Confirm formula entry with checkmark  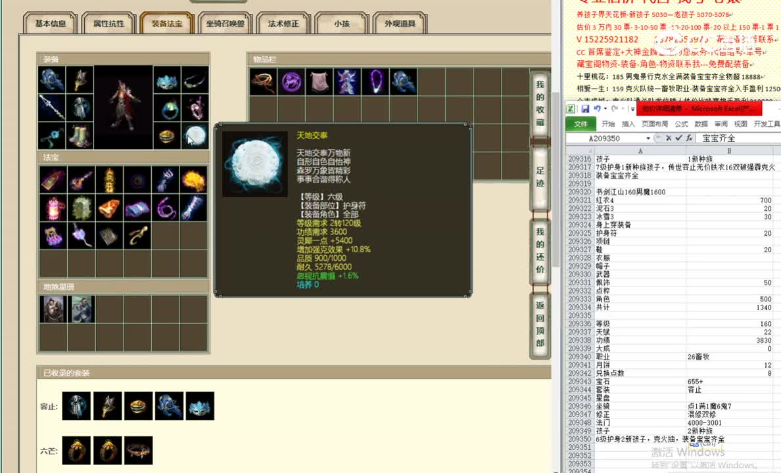click(x=678, y=138)
